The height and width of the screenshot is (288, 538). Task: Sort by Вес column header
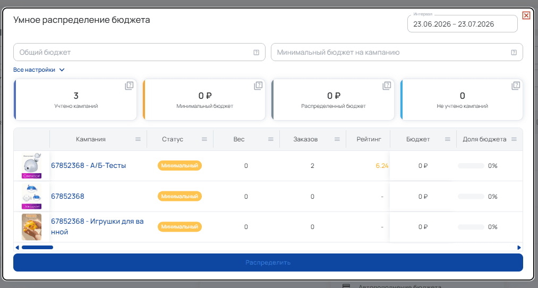click(x=239, y=139)
